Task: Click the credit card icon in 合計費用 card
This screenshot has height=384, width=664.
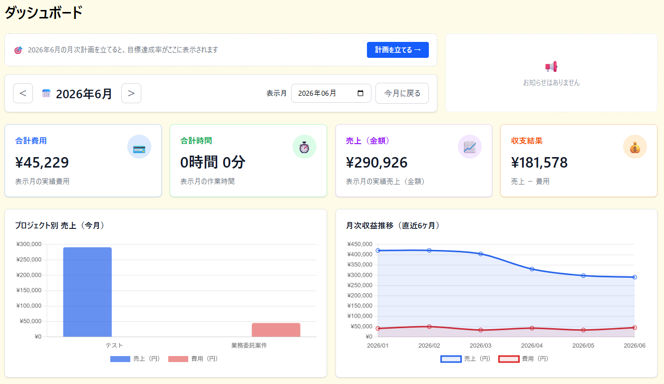Action: point(139,147)
